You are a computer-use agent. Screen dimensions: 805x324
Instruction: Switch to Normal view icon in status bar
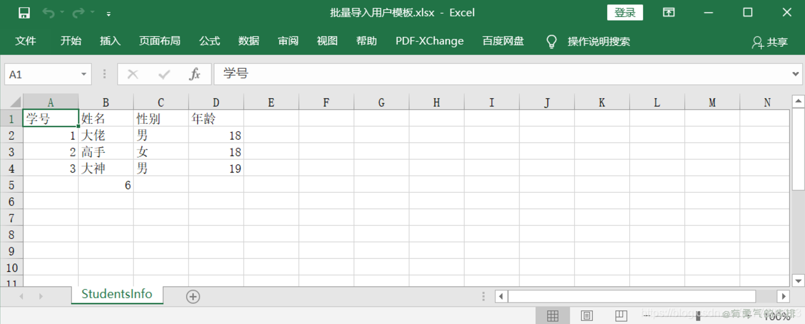coord(553,316)
